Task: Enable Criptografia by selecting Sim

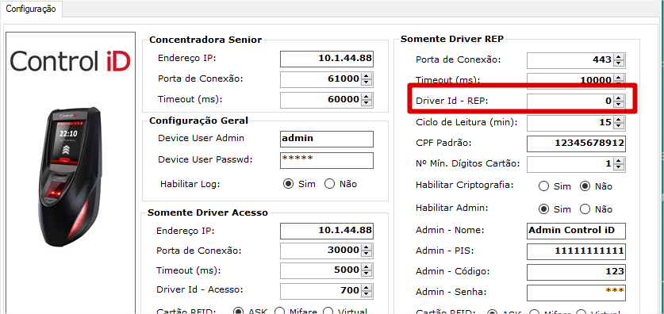Action: (543, 186)
